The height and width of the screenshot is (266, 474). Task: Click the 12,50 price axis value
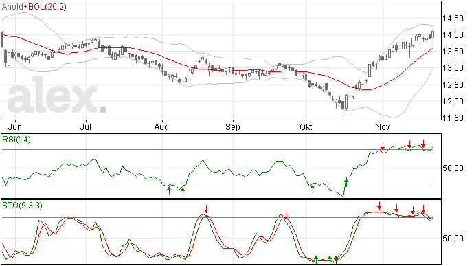[x=453, y=85]
